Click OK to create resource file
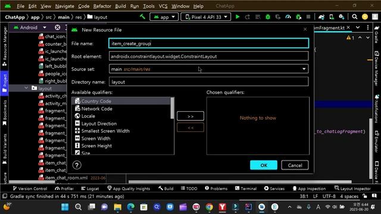The image size is (381, 214). (x=264, y=165)
